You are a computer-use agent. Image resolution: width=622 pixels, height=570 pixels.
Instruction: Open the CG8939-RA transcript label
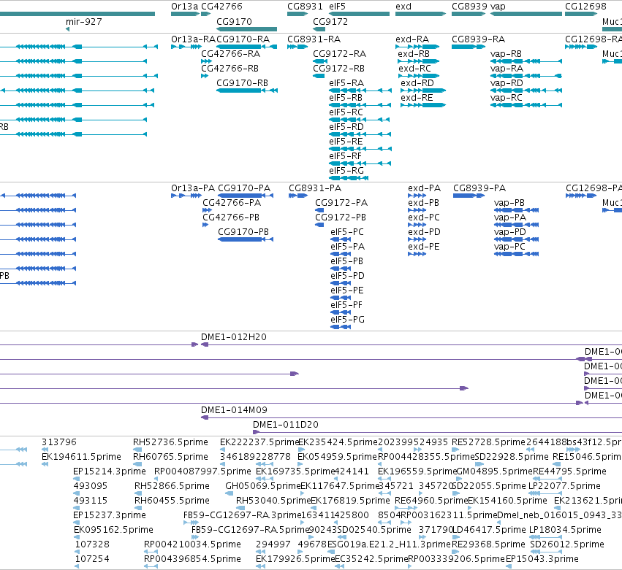click(x=479, y=39)
